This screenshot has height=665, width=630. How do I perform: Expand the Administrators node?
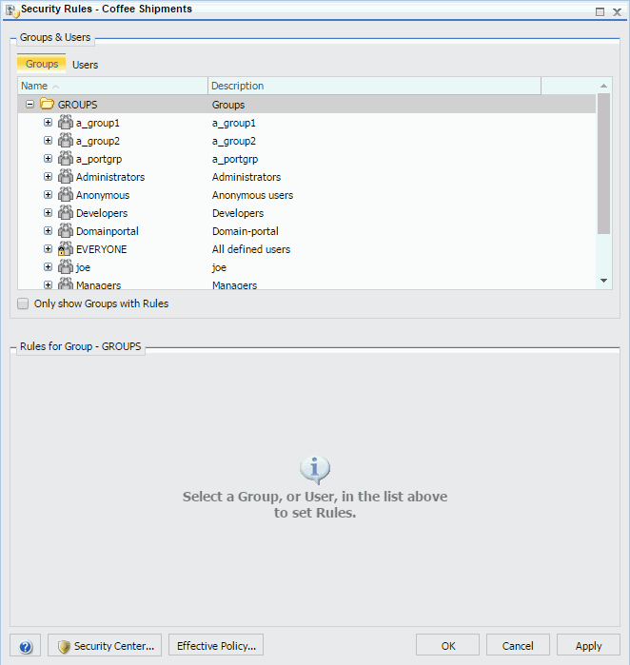(x=48, y=177)
